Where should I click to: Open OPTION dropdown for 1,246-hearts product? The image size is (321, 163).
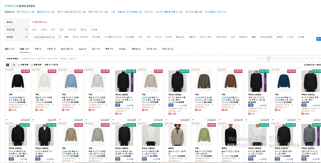(x=52, y=120)
